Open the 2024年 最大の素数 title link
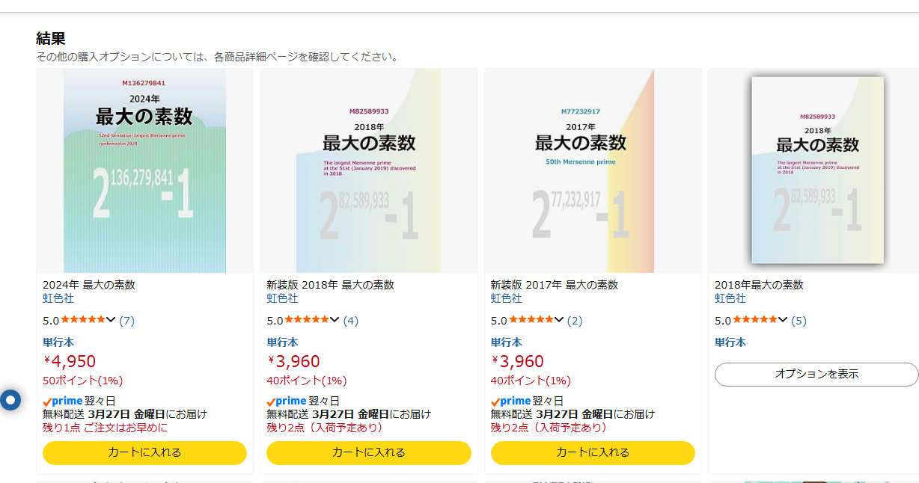 coord(89,285)
